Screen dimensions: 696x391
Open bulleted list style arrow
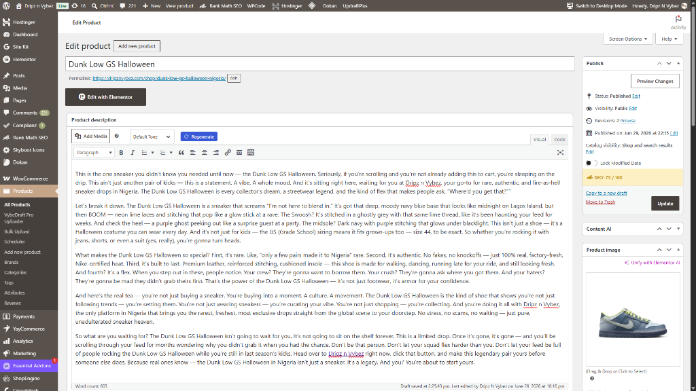[152, 153]
